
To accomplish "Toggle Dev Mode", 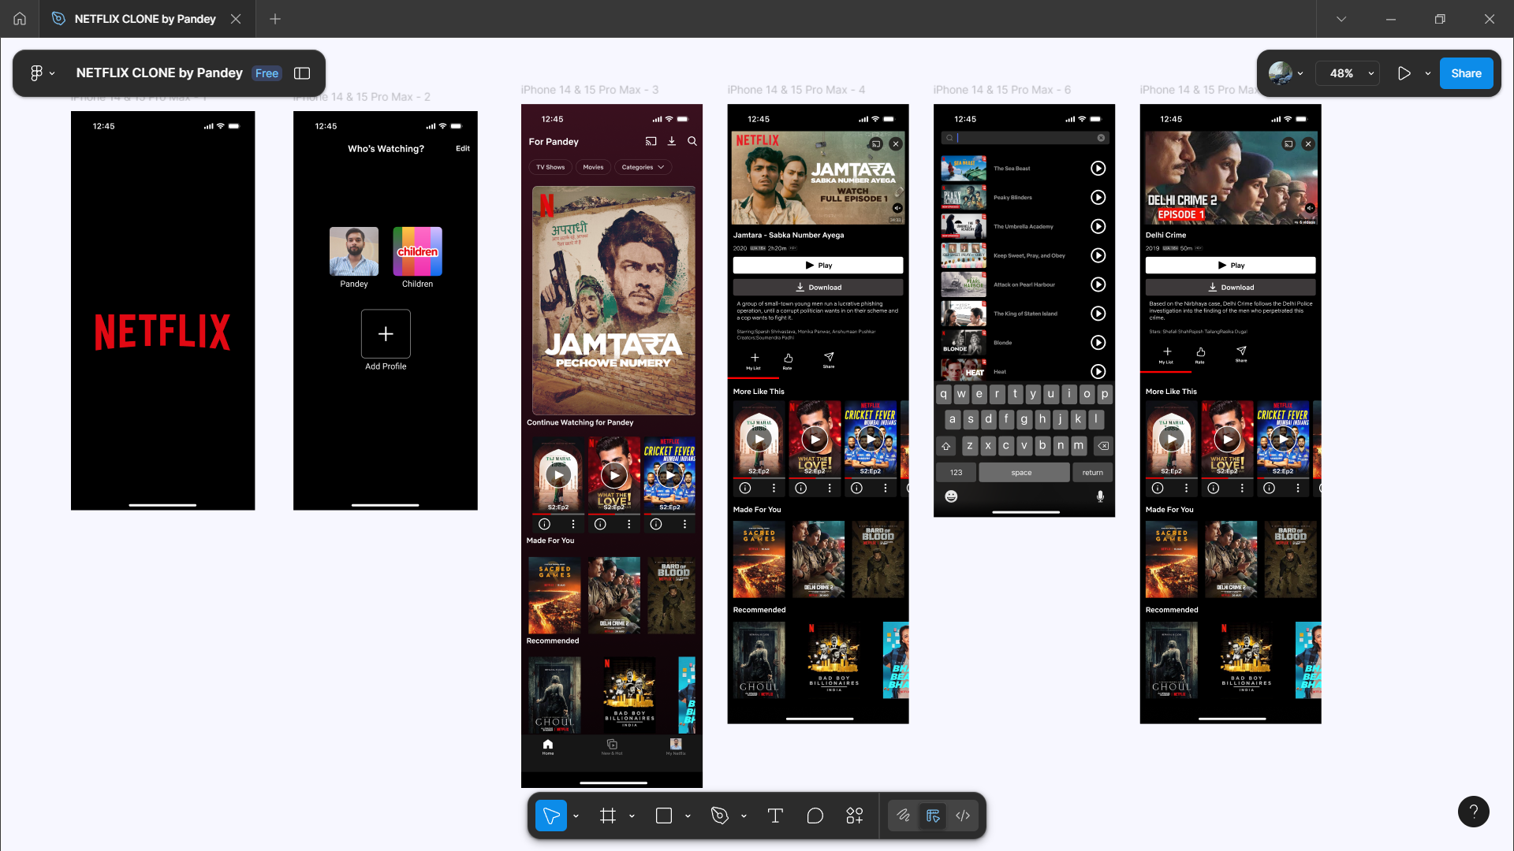I will pyautogui.click(x=963, y=816).
